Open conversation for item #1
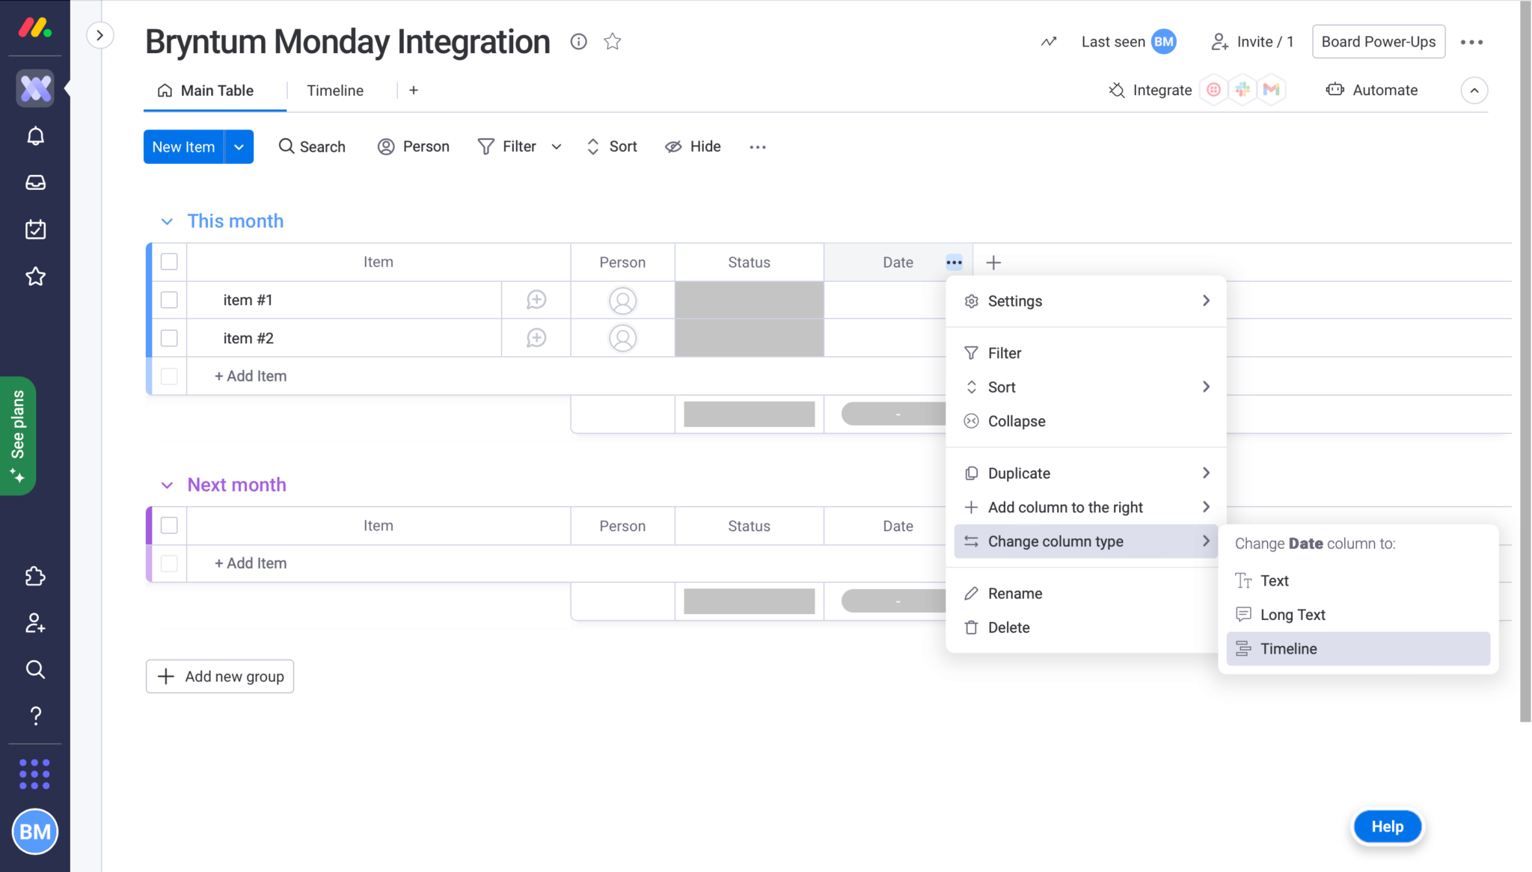The height and width of the screenshot is (872, 1532). coord(536,300)
